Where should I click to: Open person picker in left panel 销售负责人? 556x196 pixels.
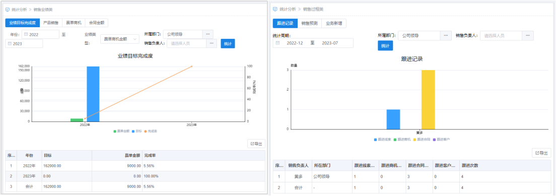click(x=212, y=43)
